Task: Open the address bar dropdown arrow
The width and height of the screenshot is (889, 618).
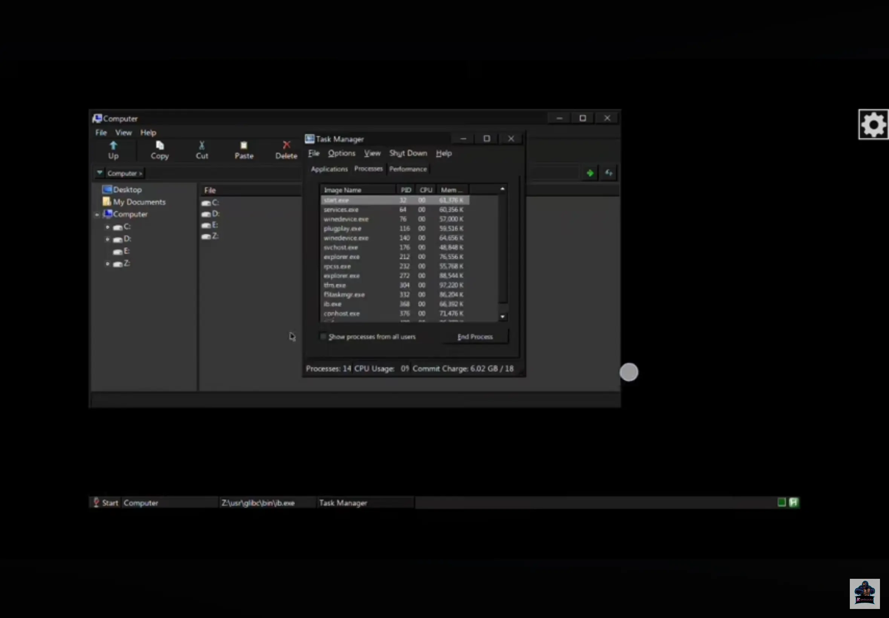Action: pyautogui.click(x=99, y=173)
